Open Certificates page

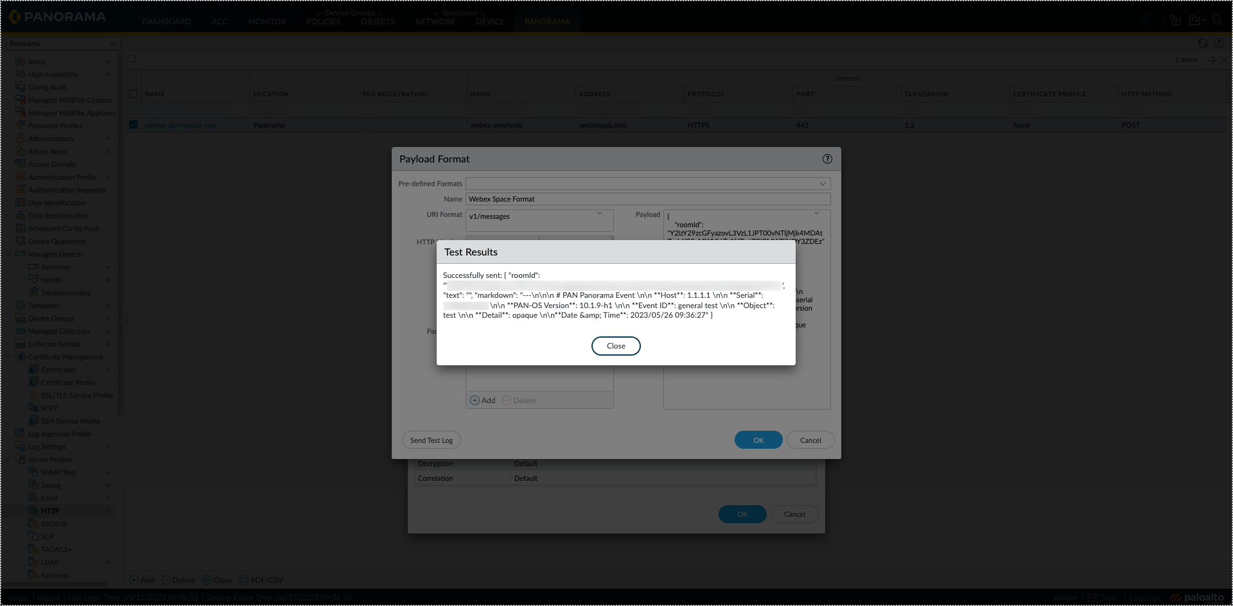click(58, 370)
